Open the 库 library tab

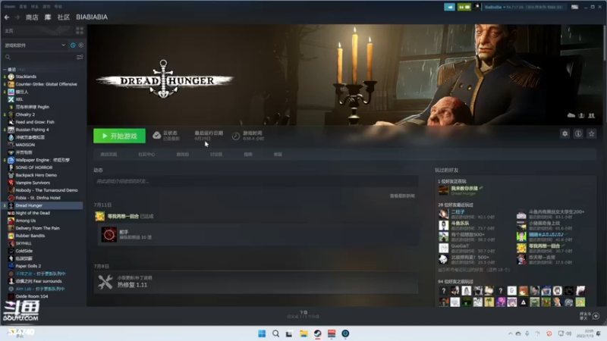48,17
